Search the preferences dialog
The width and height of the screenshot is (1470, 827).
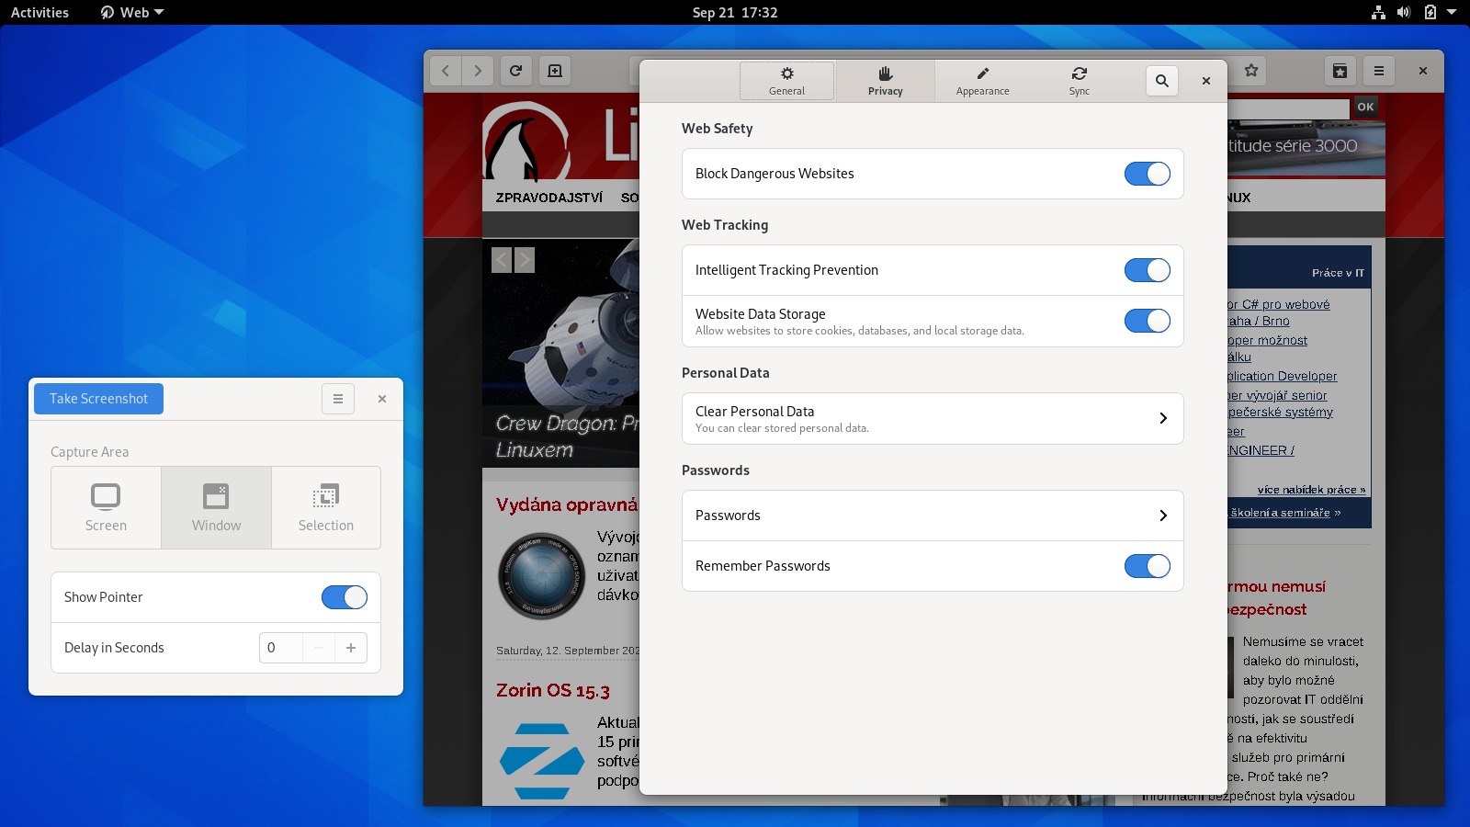coord(1162,81)
